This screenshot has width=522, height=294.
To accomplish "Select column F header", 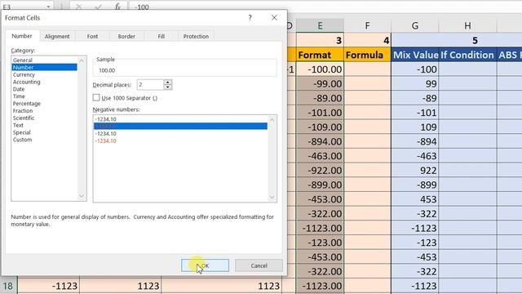I will pos(367,25).
